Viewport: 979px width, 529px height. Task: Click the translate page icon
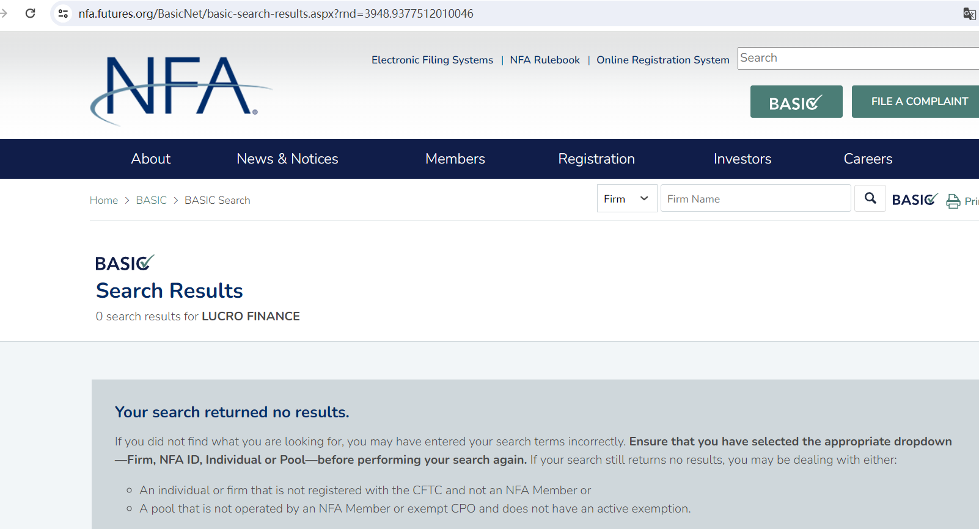tap(969, 13)
